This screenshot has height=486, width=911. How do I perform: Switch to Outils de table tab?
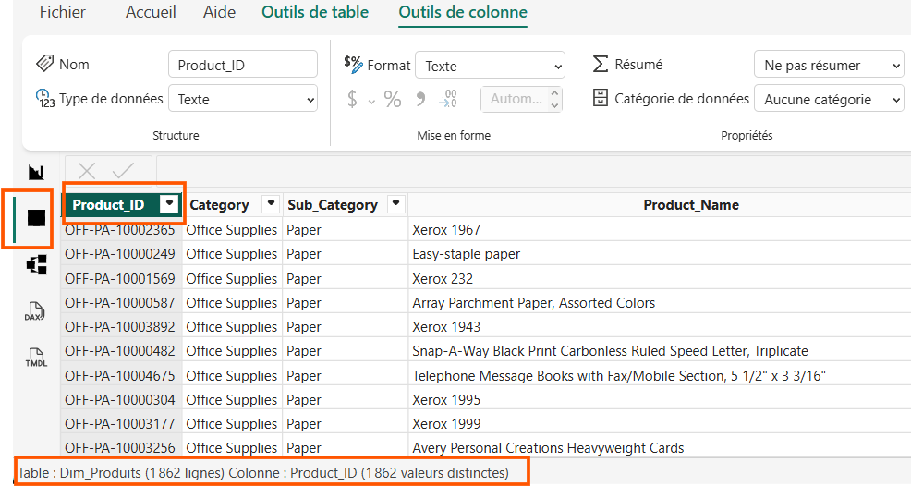pyautogui.click(x=315, y=12)
